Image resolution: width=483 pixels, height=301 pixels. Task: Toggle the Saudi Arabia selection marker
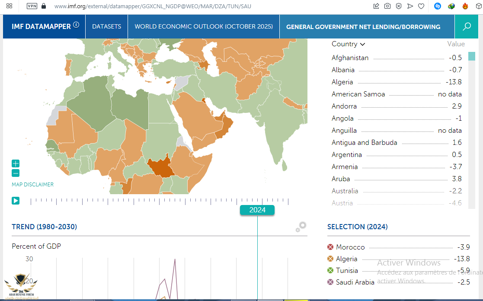click(331, 282)
